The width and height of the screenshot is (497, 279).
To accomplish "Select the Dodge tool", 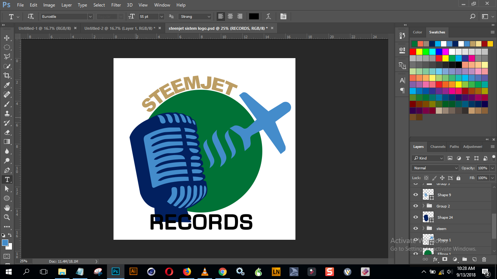I will 7,161.
